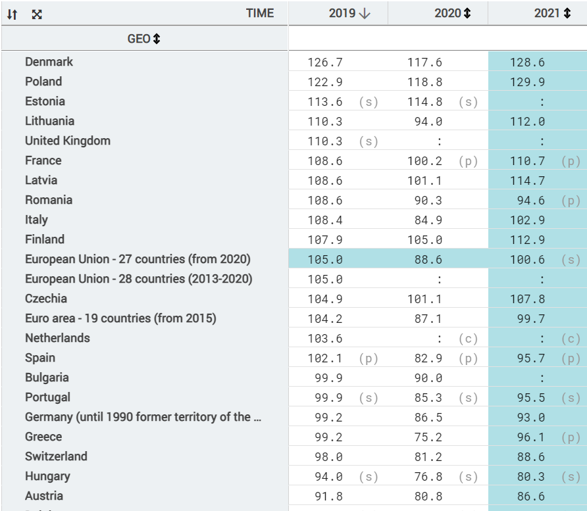Sort the table by the 2020 column
The width and height of the screenshot is (587, 511).
click(467, 13)
